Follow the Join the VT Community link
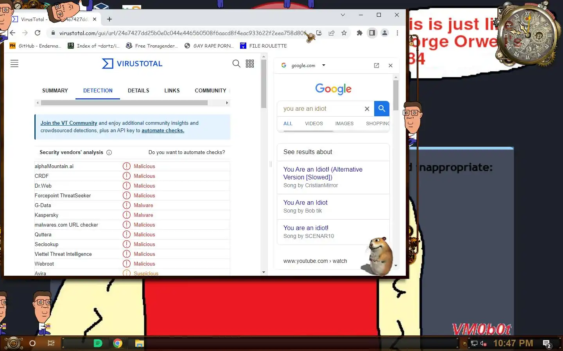This screenshot has width=563, height=351. pyautogui.click(x=69, y=123)
